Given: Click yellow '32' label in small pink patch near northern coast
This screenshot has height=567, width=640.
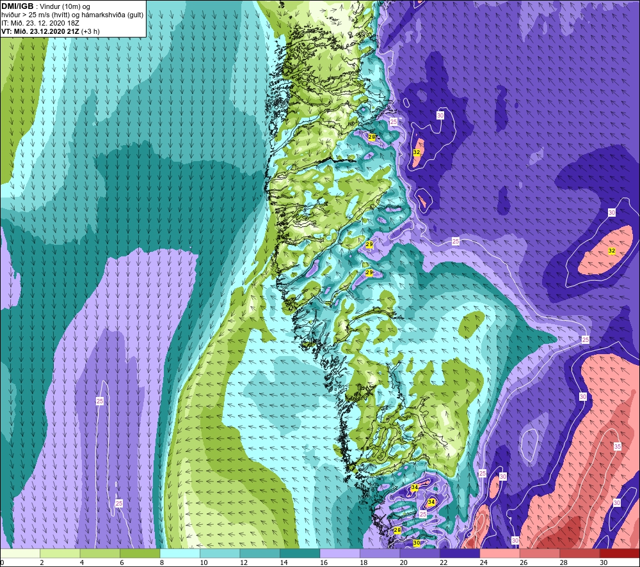Looking at the screenshot, I should pos(417,152).
